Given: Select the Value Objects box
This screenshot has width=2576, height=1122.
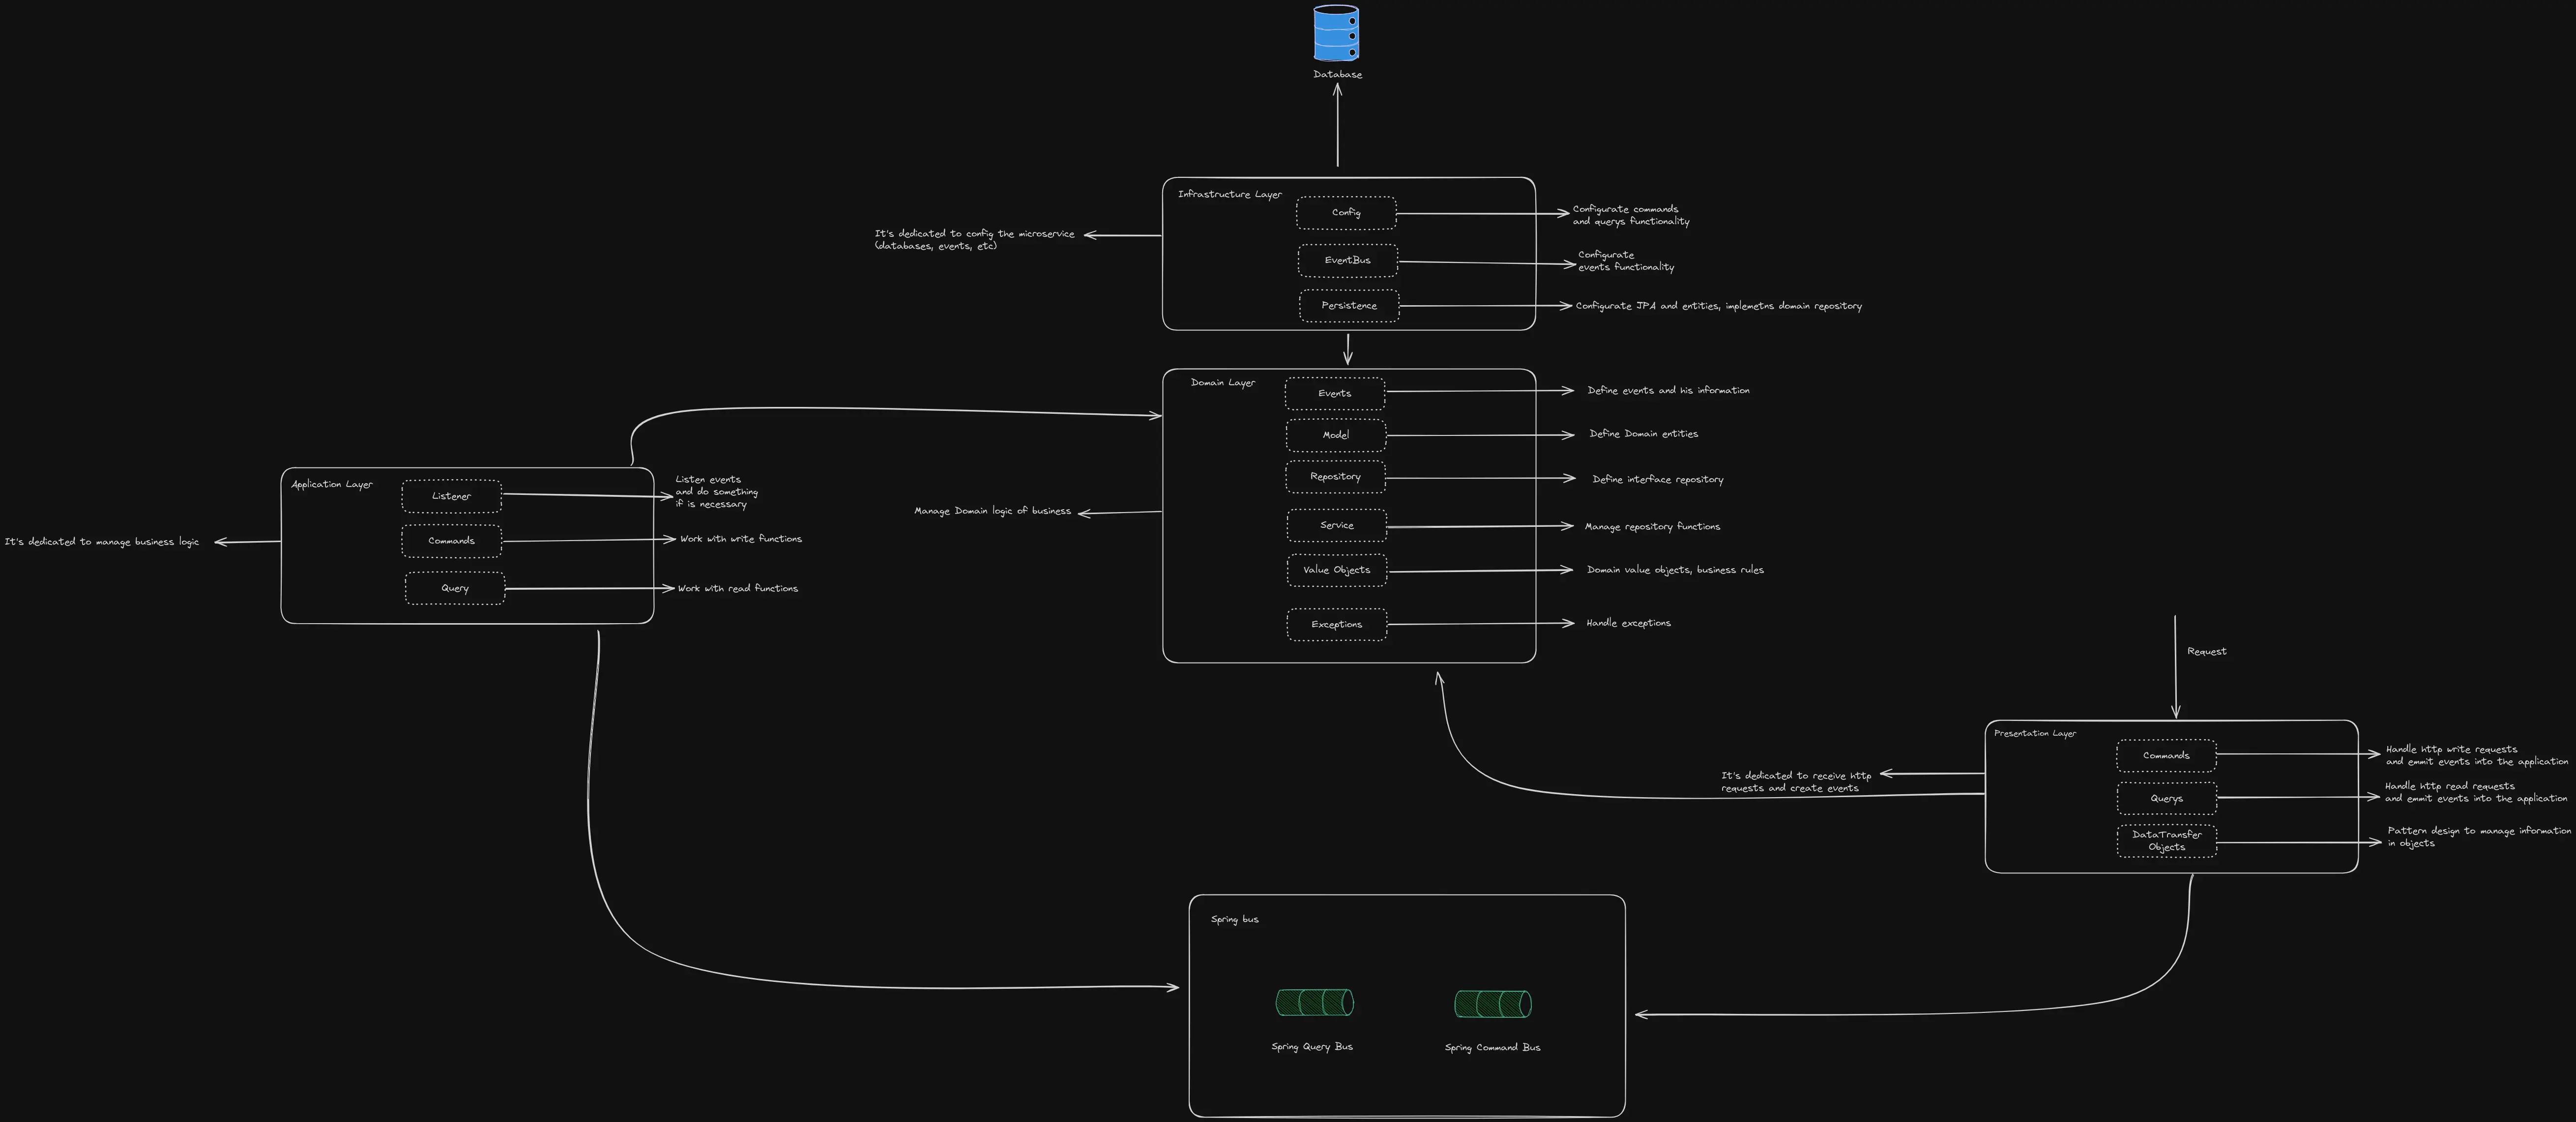Looking at the screenshot, I should click(1337, 570).
